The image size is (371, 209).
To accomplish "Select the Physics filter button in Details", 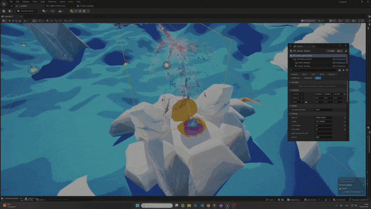I will coord(332,74).
